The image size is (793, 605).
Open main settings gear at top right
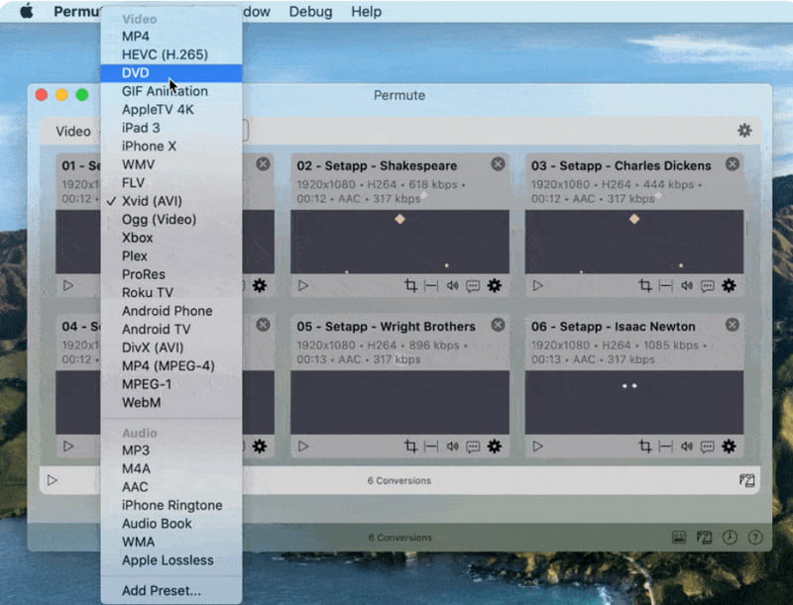tap(743, 131)
